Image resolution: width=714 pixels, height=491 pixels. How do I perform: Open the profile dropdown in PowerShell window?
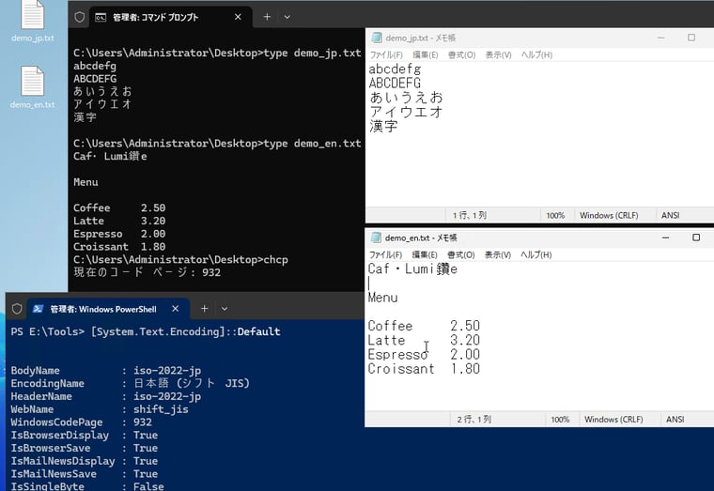(225, 309)
